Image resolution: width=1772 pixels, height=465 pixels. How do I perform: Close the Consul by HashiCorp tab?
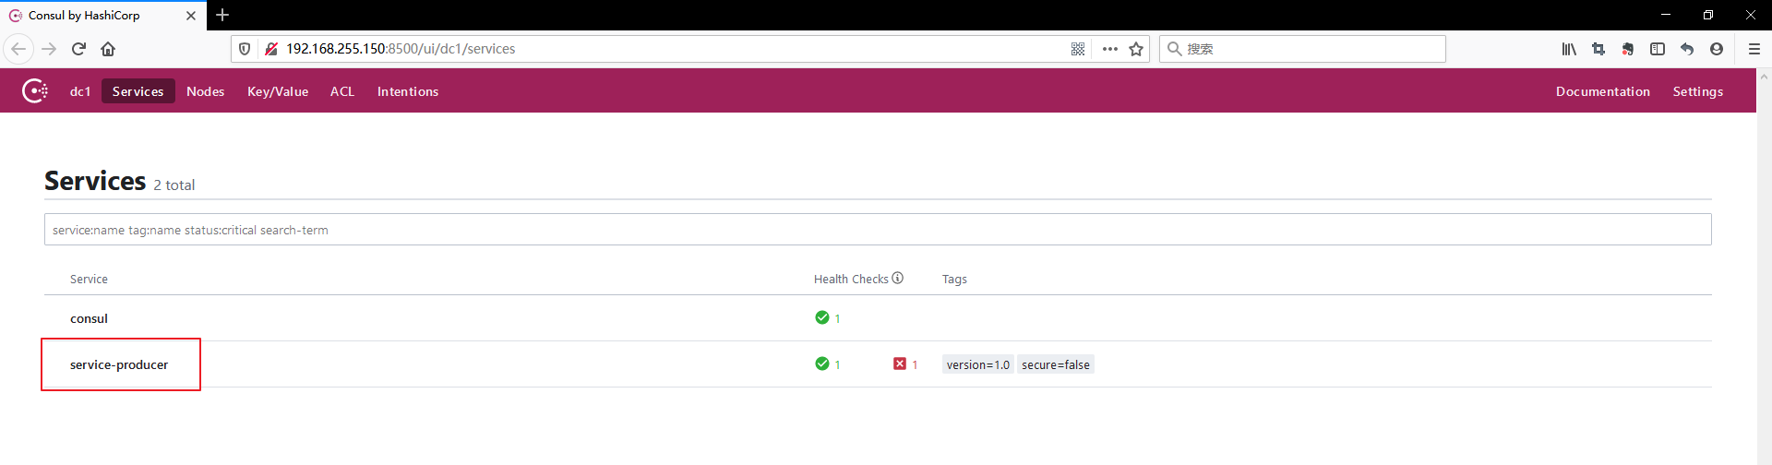point(191,16)
